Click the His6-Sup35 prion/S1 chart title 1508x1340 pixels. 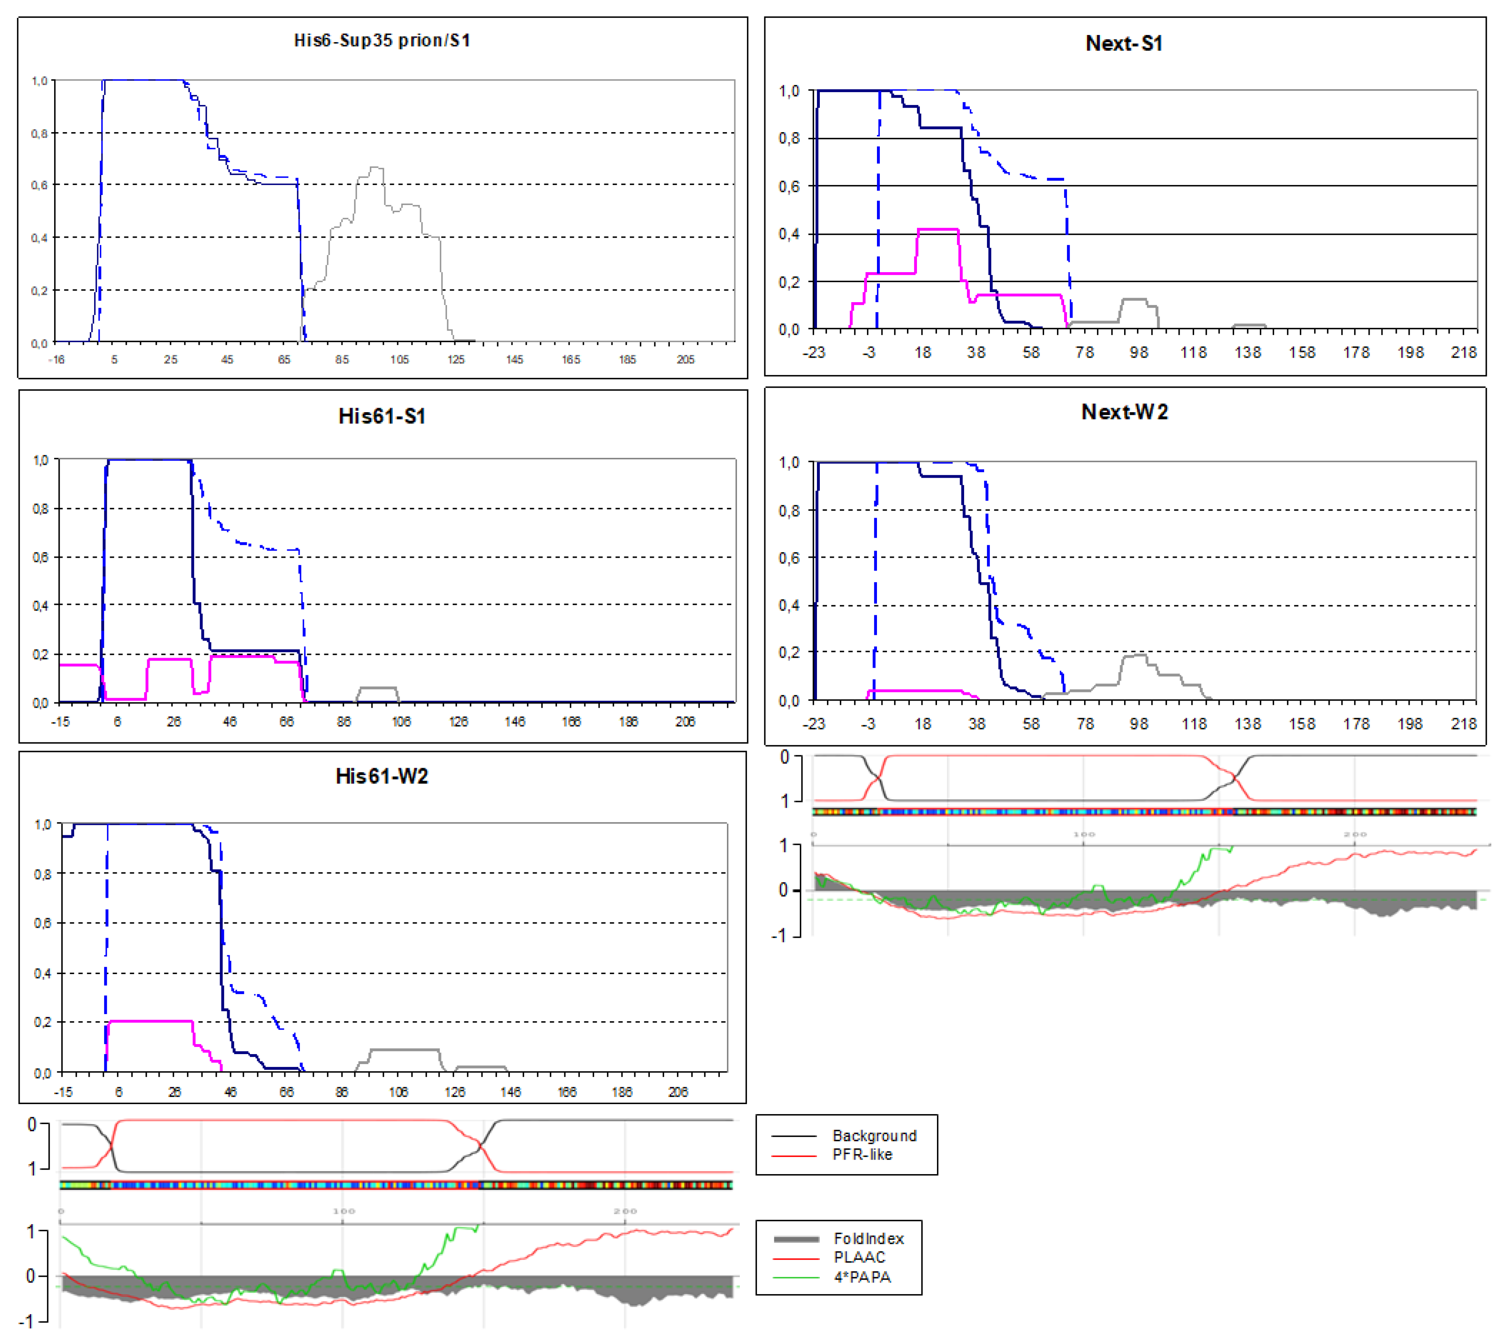pyautogui.click(x=381, y=40)
